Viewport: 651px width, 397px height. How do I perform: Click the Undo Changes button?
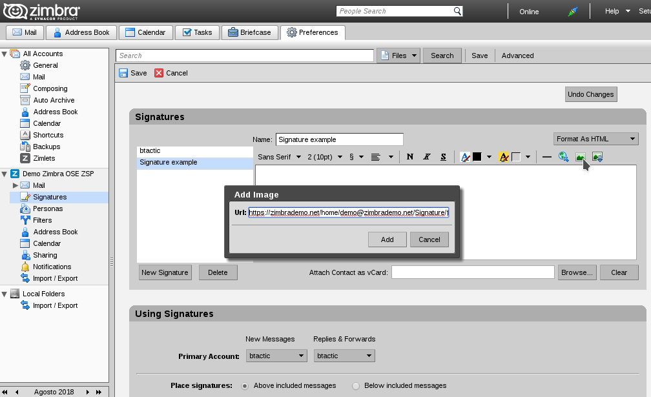[590, 94]
